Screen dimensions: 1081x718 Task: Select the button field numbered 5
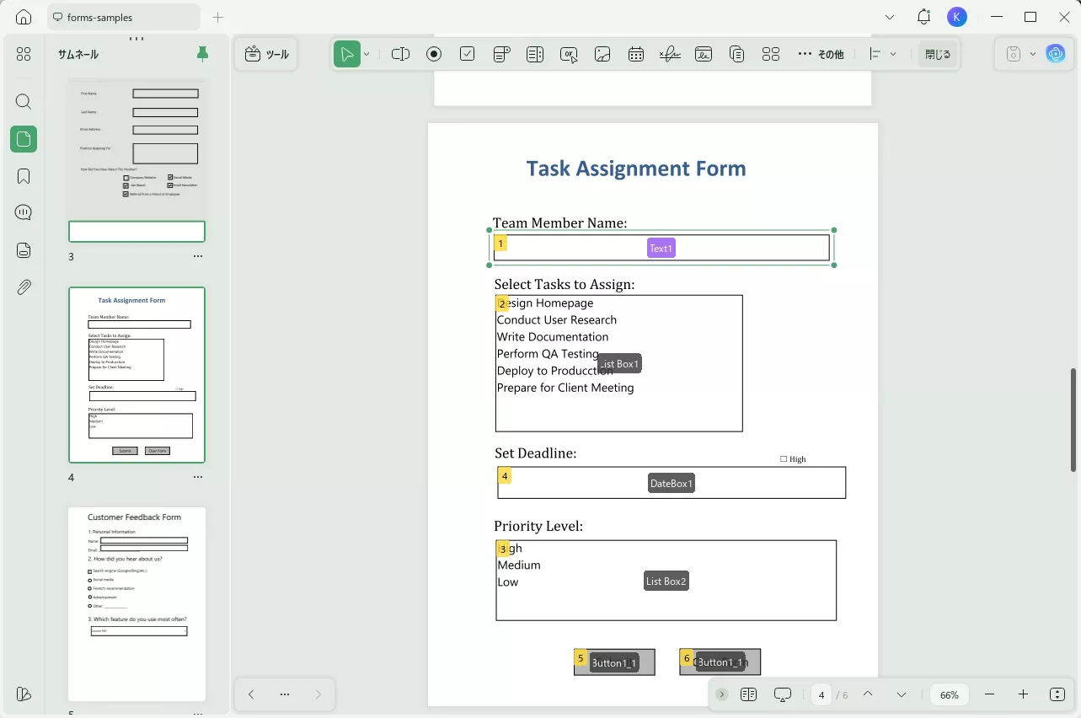614,662
